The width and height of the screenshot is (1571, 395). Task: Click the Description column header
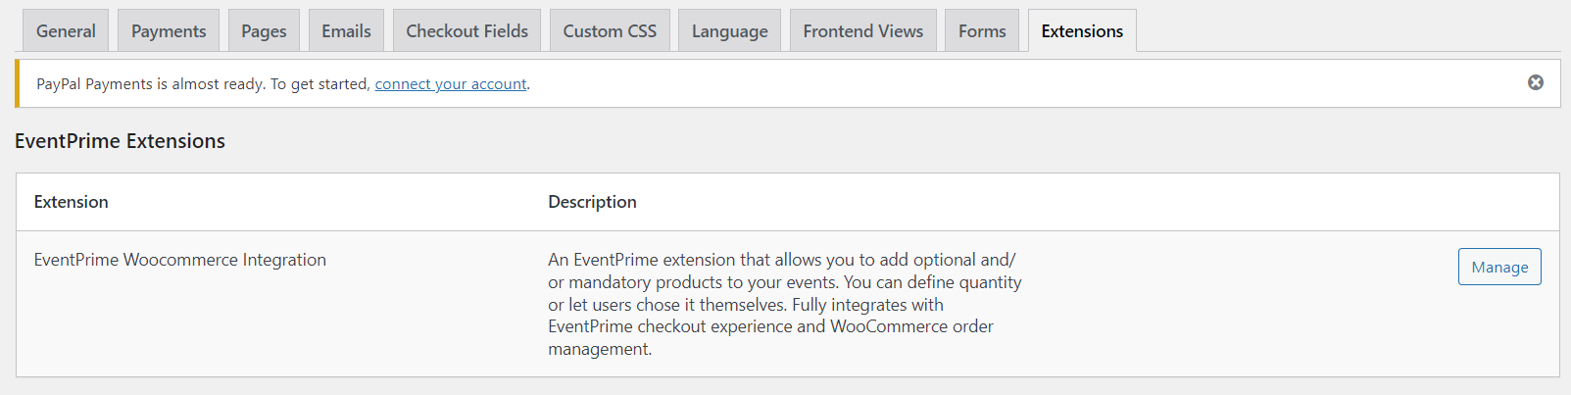coord(592,202)
